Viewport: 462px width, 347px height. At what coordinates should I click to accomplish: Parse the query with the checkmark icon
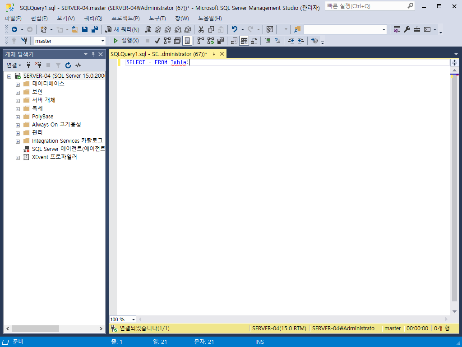tap(157, 41)
